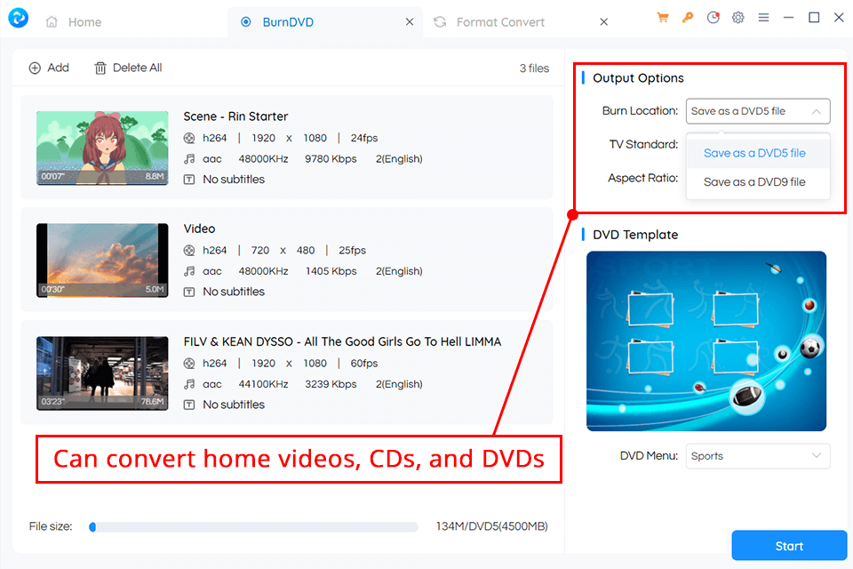This screenshot has width=853, height=569.
Task: Open the hamburger menu icon
Action: coord(763,17)
